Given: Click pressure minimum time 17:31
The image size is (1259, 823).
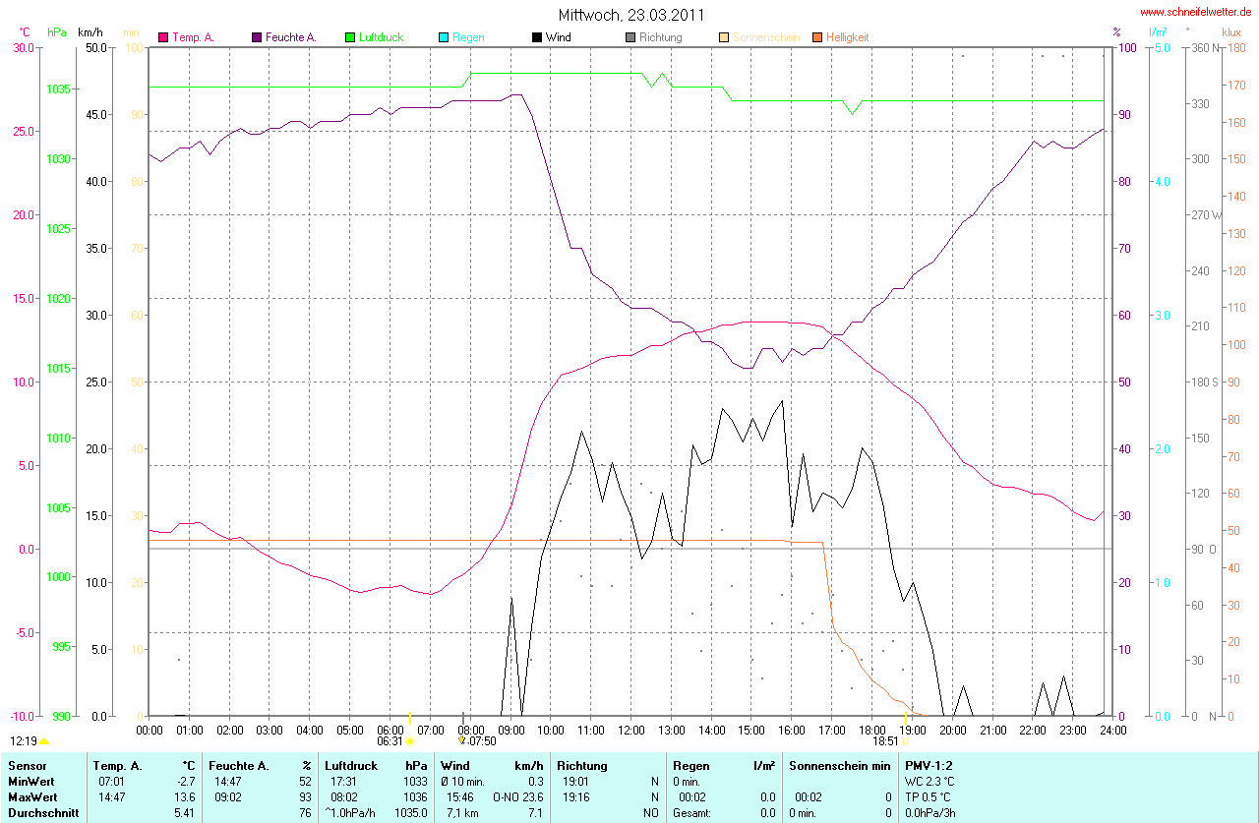Looking at the screenshot, I should pos(343,781).
